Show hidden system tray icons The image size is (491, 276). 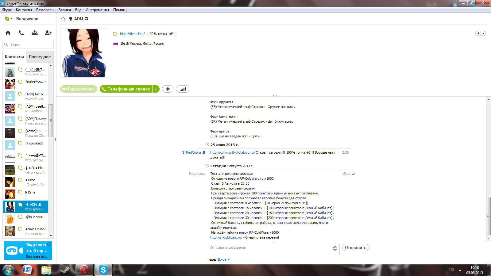pos(460,270)
